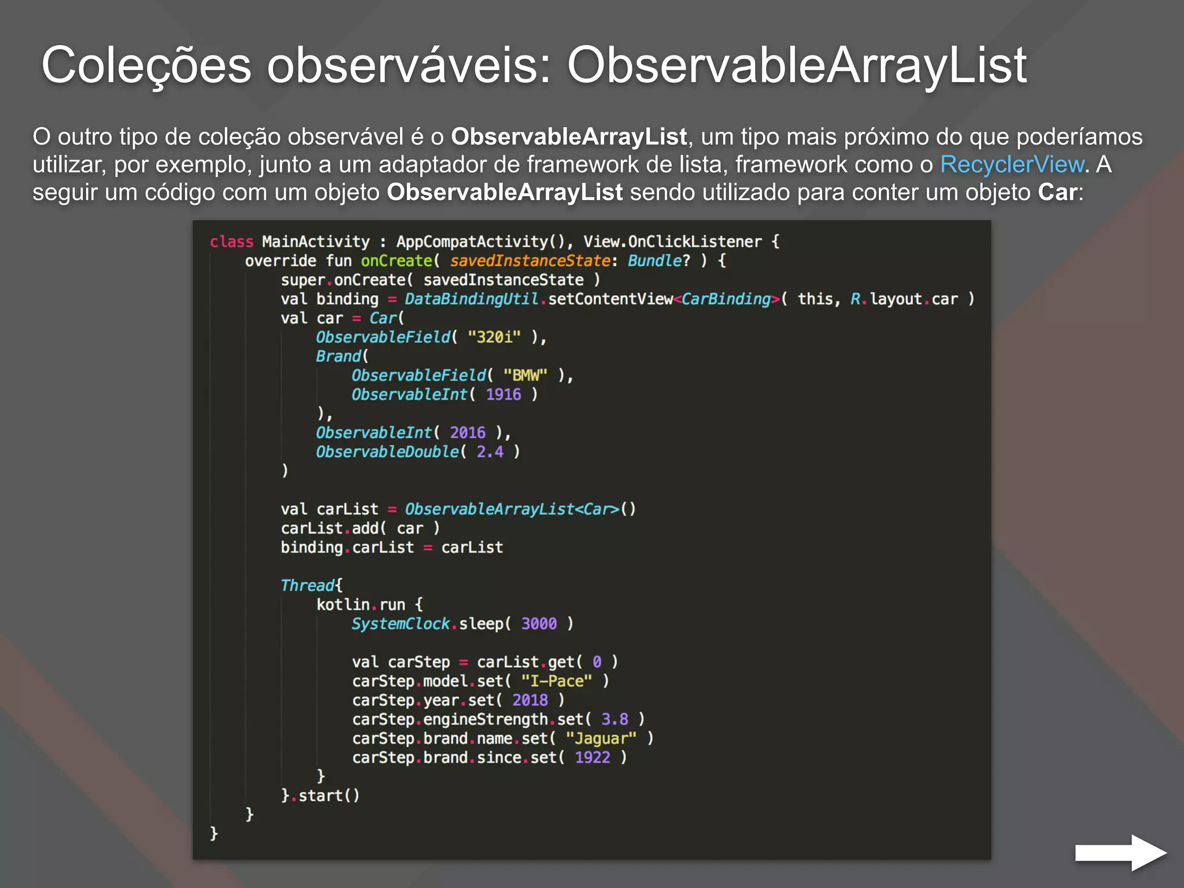The width and height of the screenshot is (1184, 888).
Task: Click the 'Brand(' code line
Action: pos(342,356)
